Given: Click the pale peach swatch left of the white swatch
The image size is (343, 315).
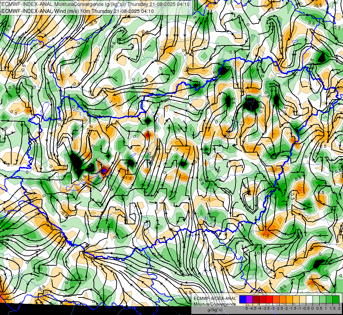Looking at the screenshot, I should [303, 300].
